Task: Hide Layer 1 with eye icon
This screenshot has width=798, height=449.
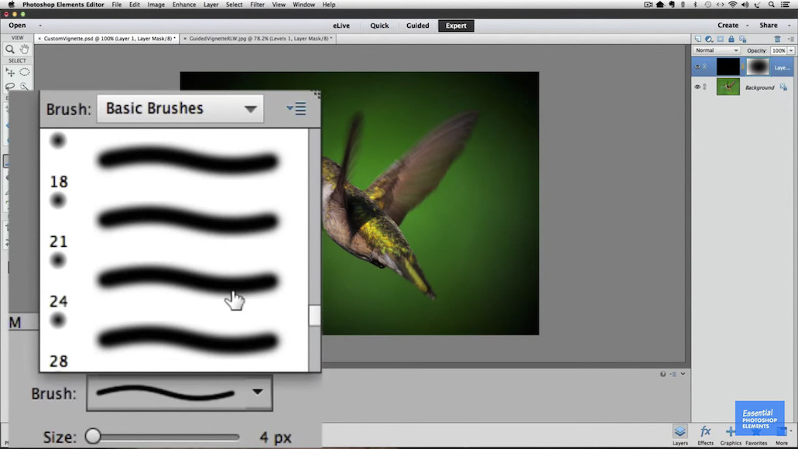Action: tap(697, 67)
